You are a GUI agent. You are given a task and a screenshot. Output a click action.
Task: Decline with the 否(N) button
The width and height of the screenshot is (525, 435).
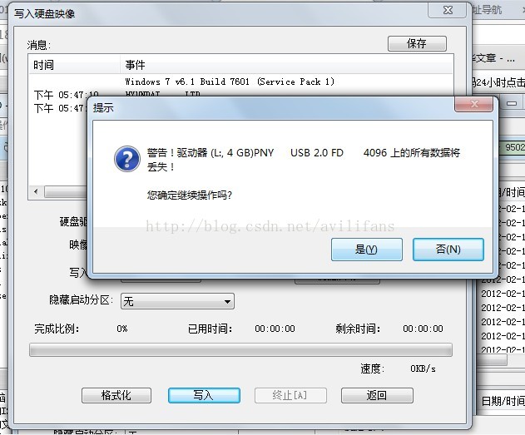coord(448,250)
